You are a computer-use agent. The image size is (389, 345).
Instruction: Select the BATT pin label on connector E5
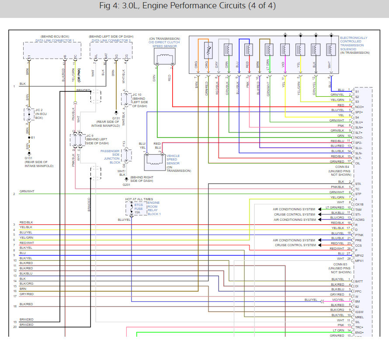click(359, 281)
